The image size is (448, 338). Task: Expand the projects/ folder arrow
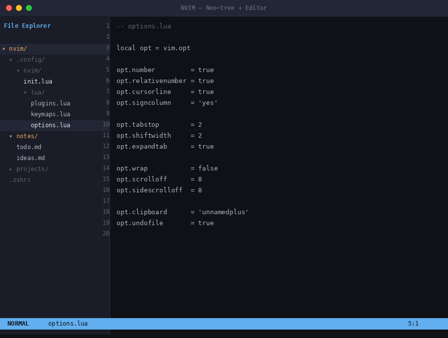click(x=11, y=169)
